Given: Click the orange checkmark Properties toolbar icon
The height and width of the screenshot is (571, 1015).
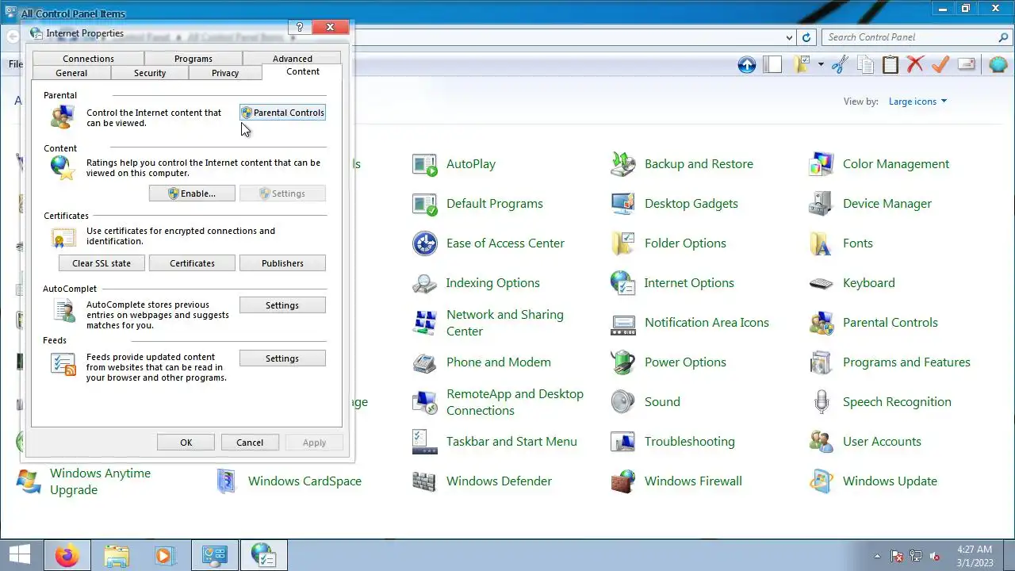Looking at the screenshot, I should 940,65.
